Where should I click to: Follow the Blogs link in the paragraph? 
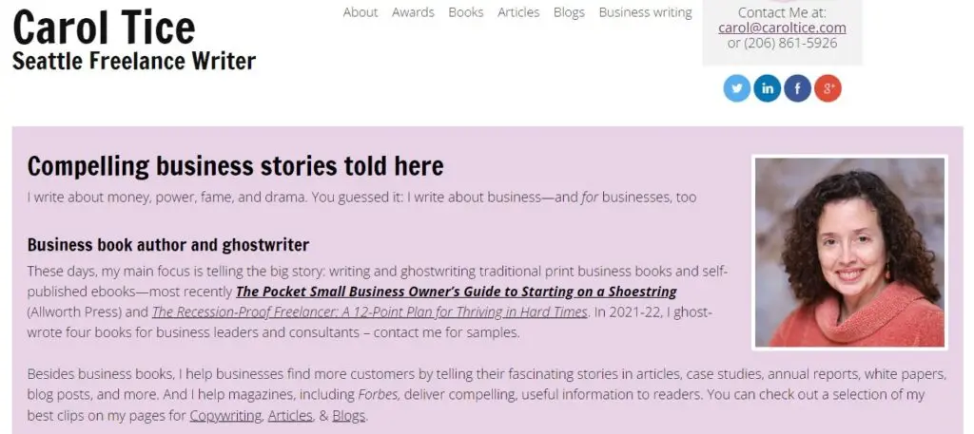tap(348, 416)
